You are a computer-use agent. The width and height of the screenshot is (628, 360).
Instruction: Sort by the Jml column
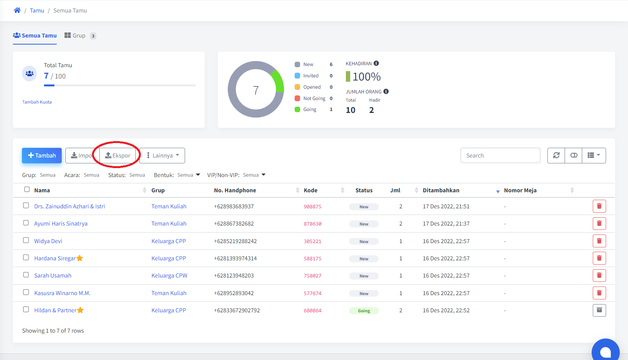pos(404,190)
